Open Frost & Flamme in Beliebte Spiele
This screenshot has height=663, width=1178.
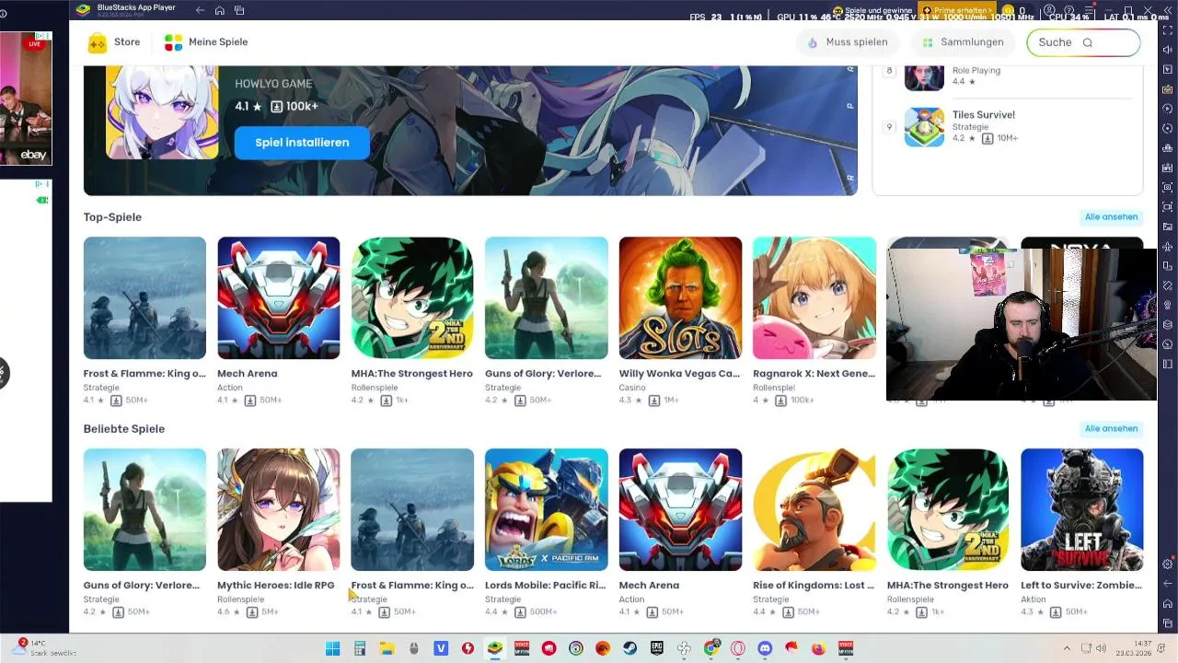click(x=412, y=510)
